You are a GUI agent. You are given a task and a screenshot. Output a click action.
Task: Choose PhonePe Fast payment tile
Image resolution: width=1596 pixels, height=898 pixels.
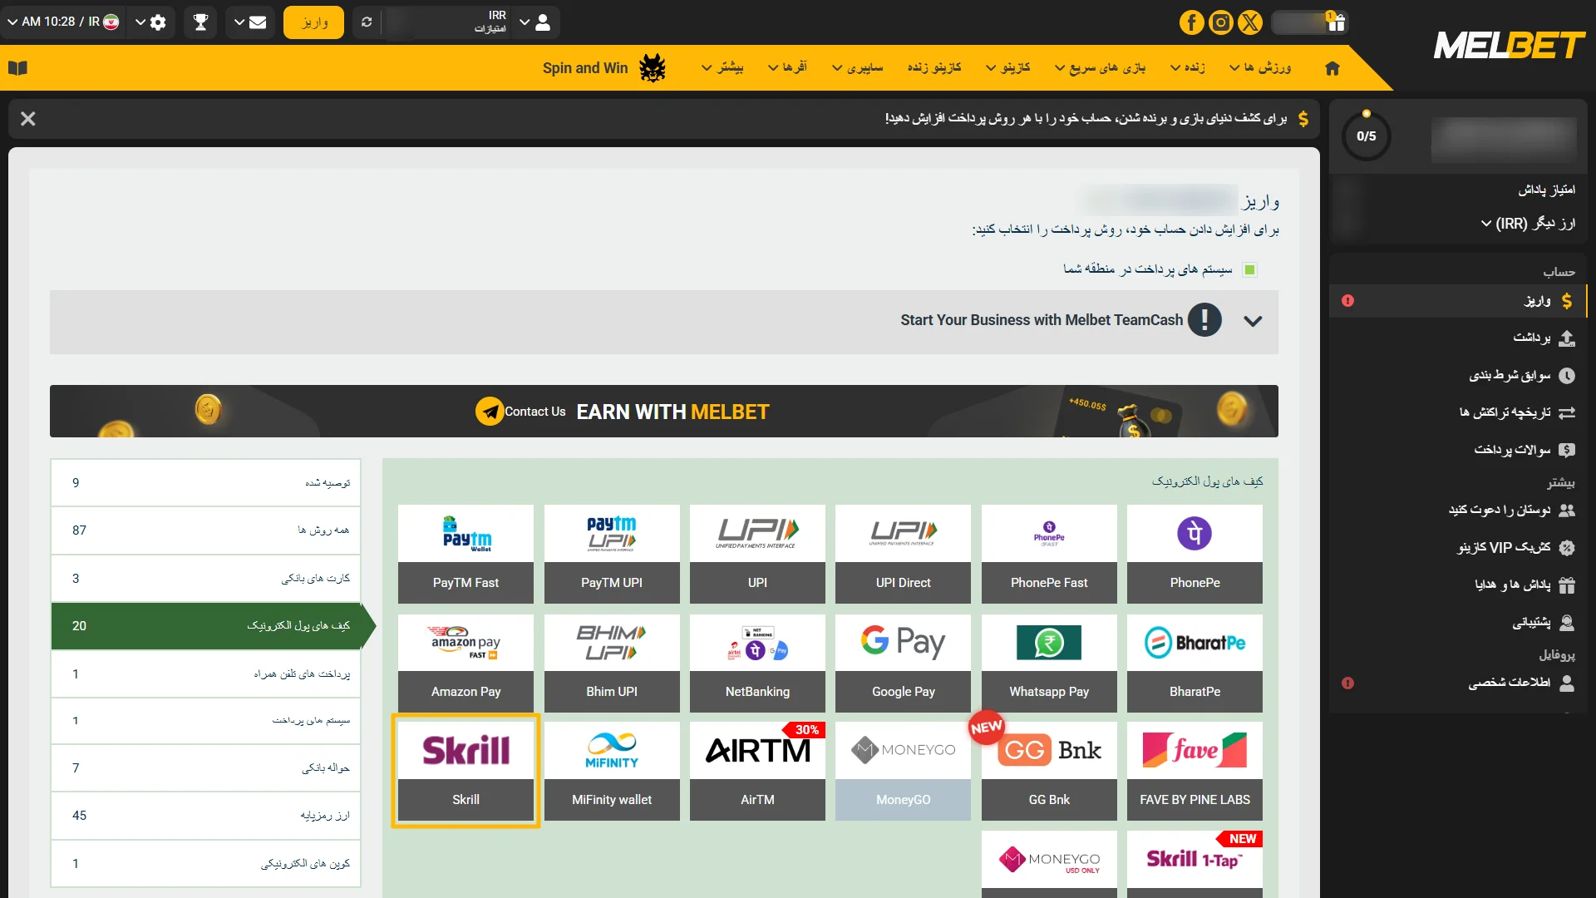tap(1049, 554)
